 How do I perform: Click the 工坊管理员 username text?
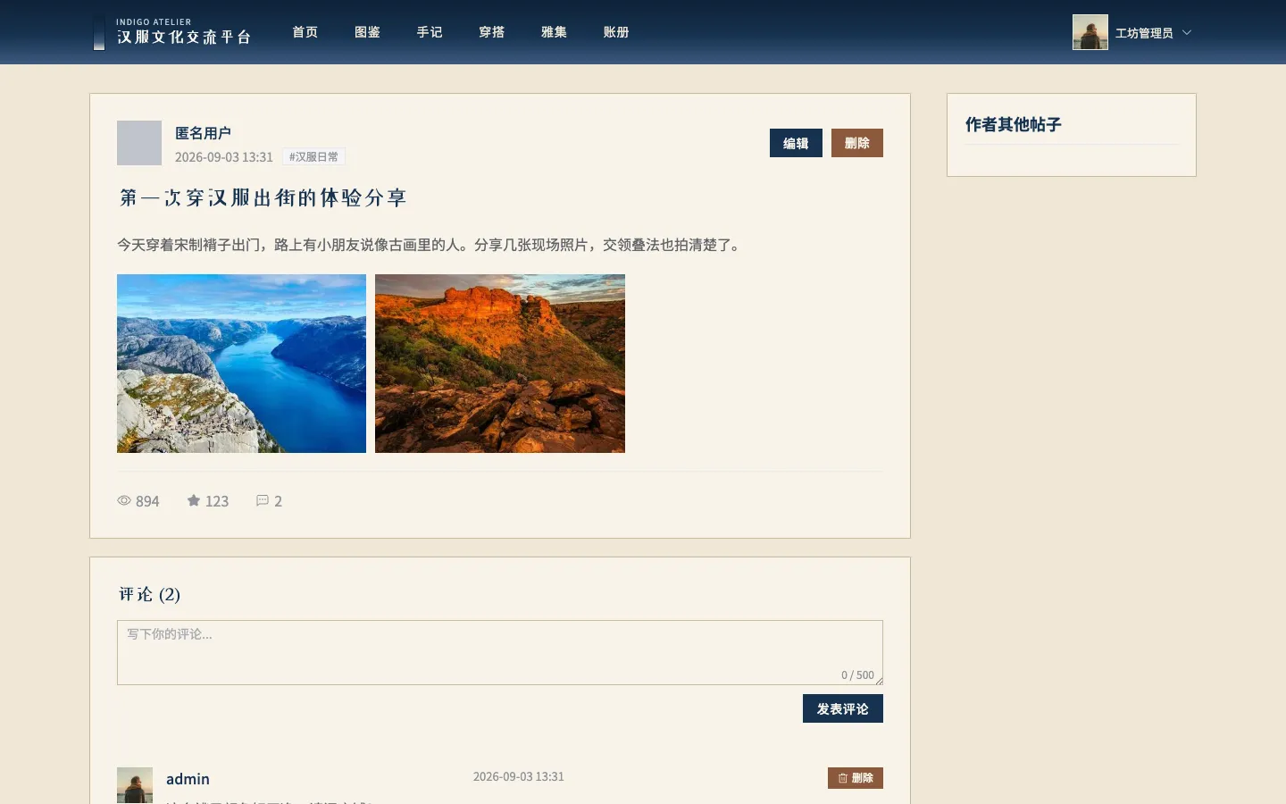[1144, 33]
